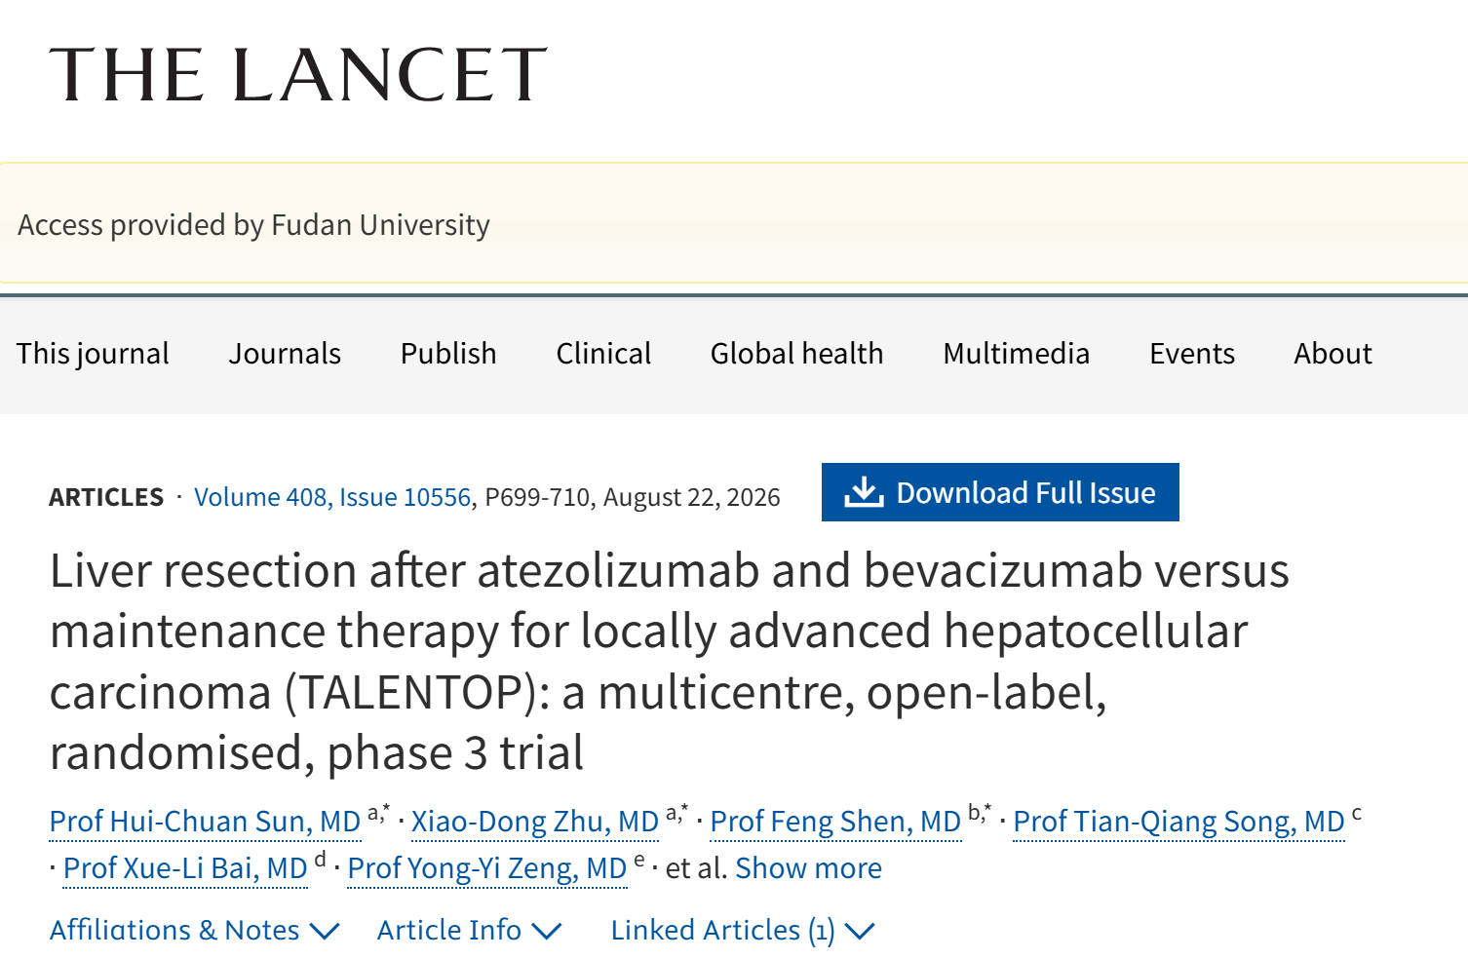
Task: Expand Affiliations & Notes chevron
Action: [325, 931]
